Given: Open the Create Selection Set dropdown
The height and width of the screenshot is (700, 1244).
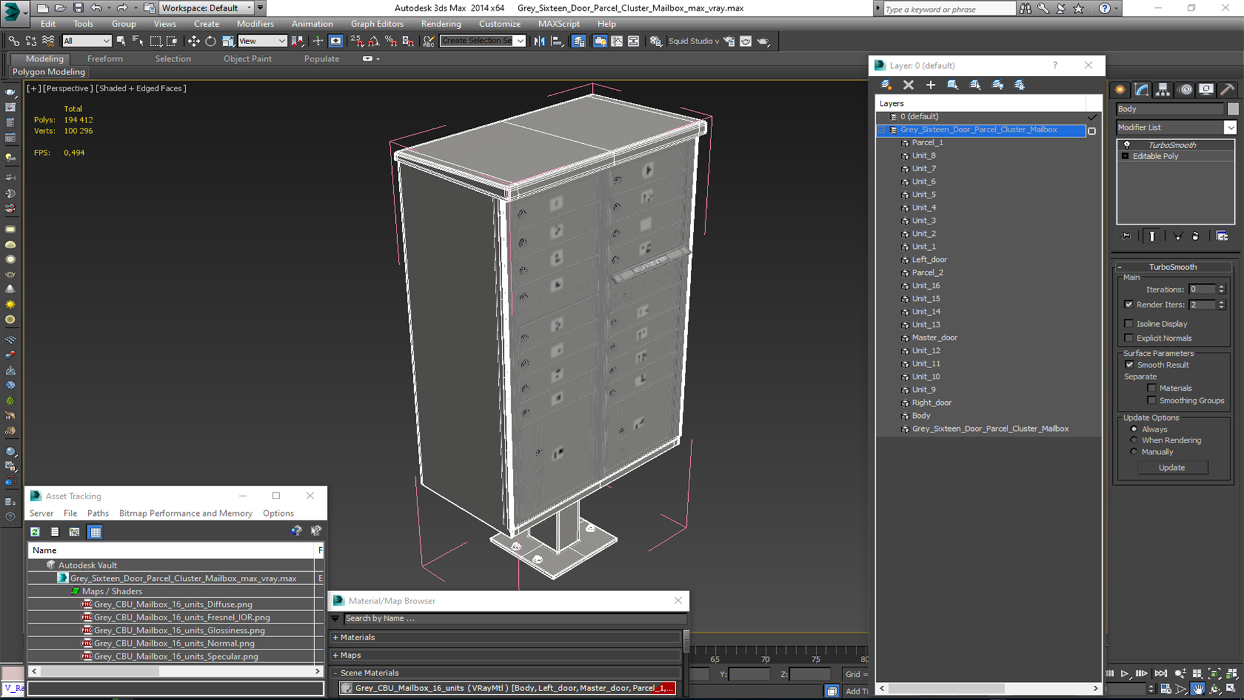Looking at the screenshot, I should [520, 41].
